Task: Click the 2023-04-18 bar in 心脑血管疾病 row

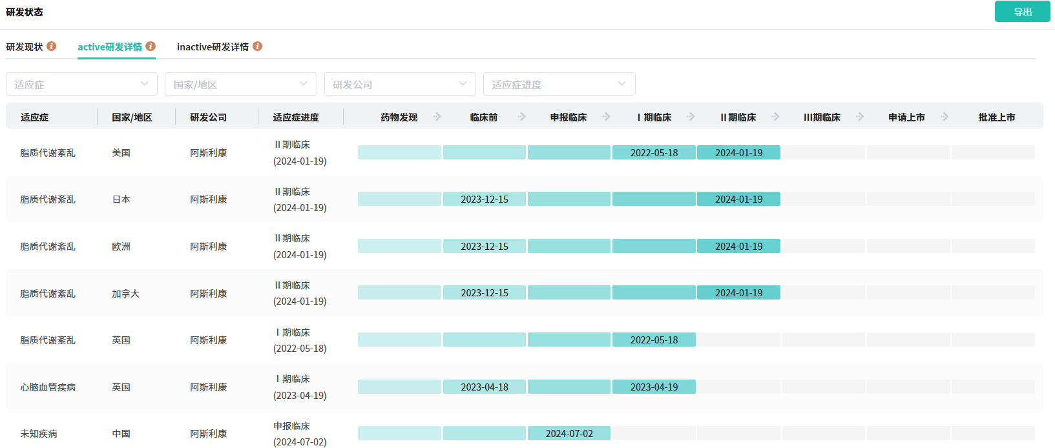Action: click(x=485, y=387)
